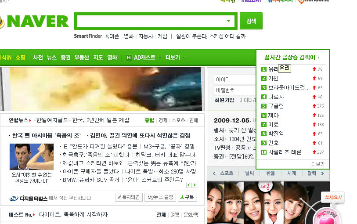Viewport: 357px width, 224px height.
Task: Click the 디지털타임스 logo
Action: tap(29, 199)
